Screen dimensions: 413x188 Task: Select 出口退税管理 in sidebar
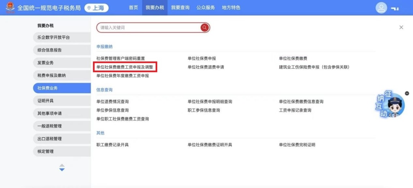(62, 139)
